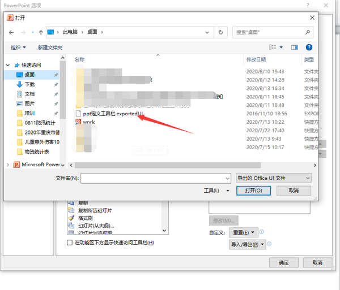This screenshot has height=290, width=340.
Task: Click the exportedUI file icon
Action: click(x=78, y=114)
